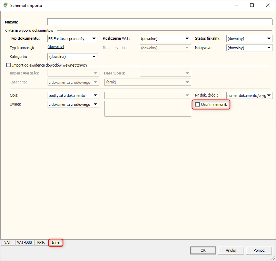The width and height of the screenshot is (276, 261).
Task: Open the Typ dokumentu dropdown
Action: (x=72, y=39)
